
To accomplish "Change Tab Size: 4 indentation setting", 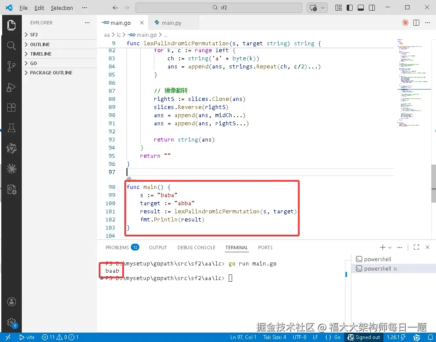I will pyautogui.click(x=274, y=337).
